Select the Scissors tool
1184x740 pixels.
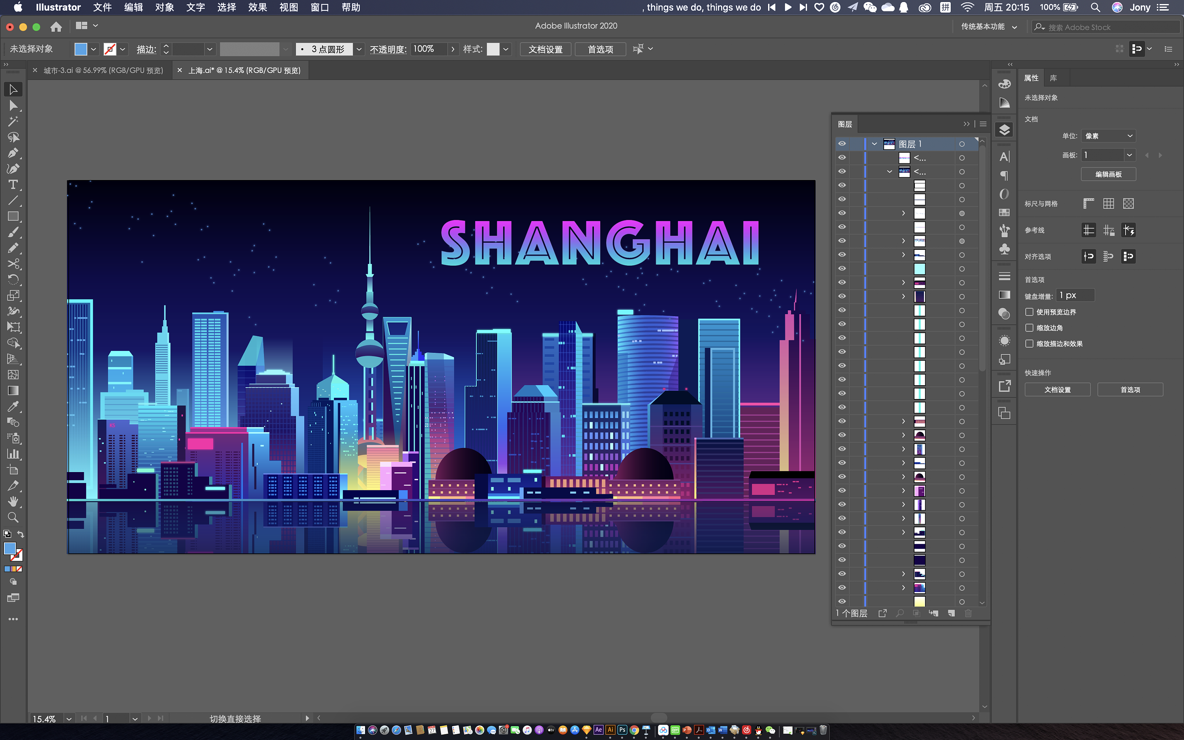click(x=13, y=264)
